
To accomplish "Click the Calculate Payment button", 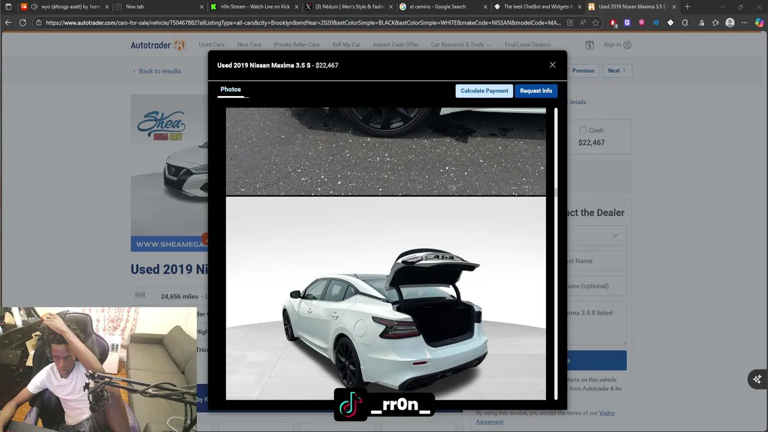I will point(484,91).
